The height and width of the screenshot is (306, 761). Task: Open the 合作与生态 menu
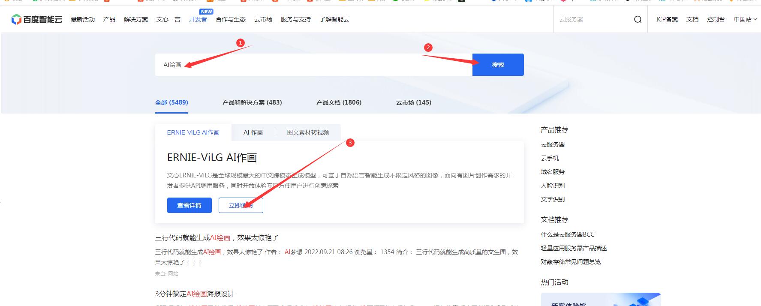[x=231, y=19]
